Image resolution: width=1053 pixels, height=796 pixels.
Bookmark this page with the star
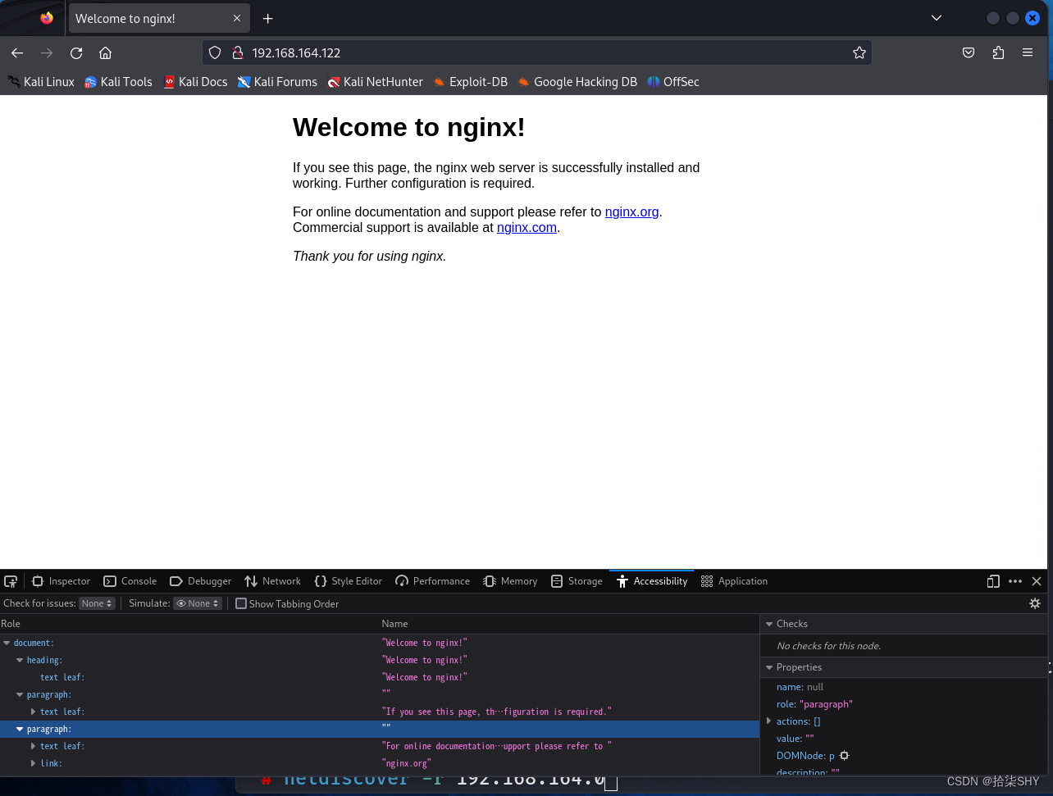(x=859, y=52)
